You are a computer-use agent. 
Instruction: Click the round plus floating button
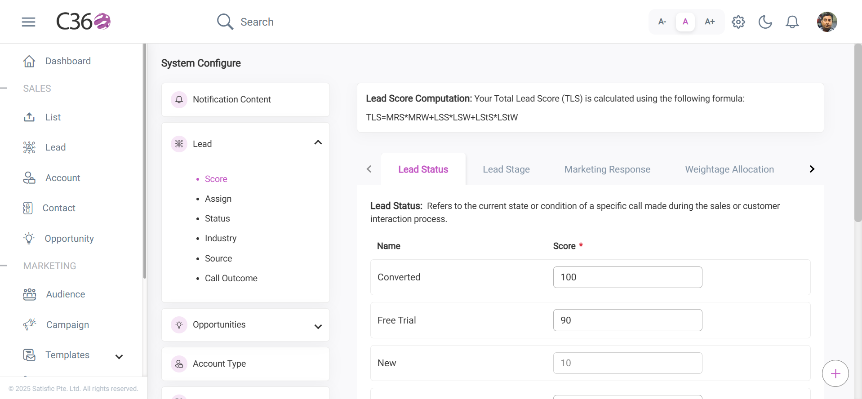click(835, 373)
